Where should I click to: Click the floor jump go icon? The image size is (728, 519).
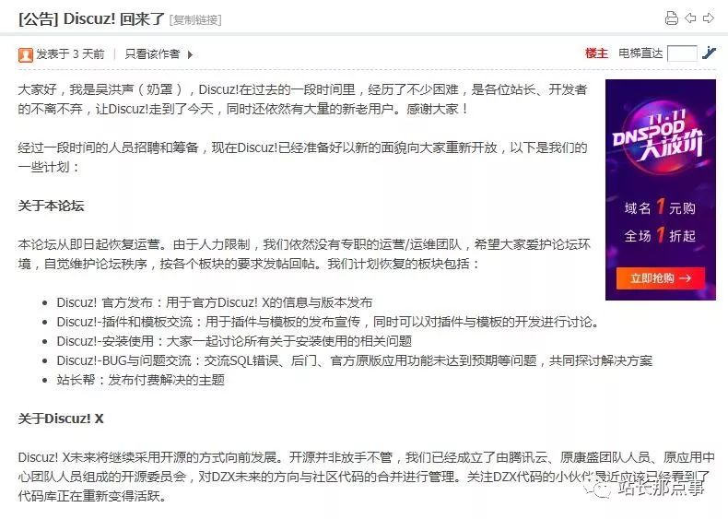click(709, 53)
